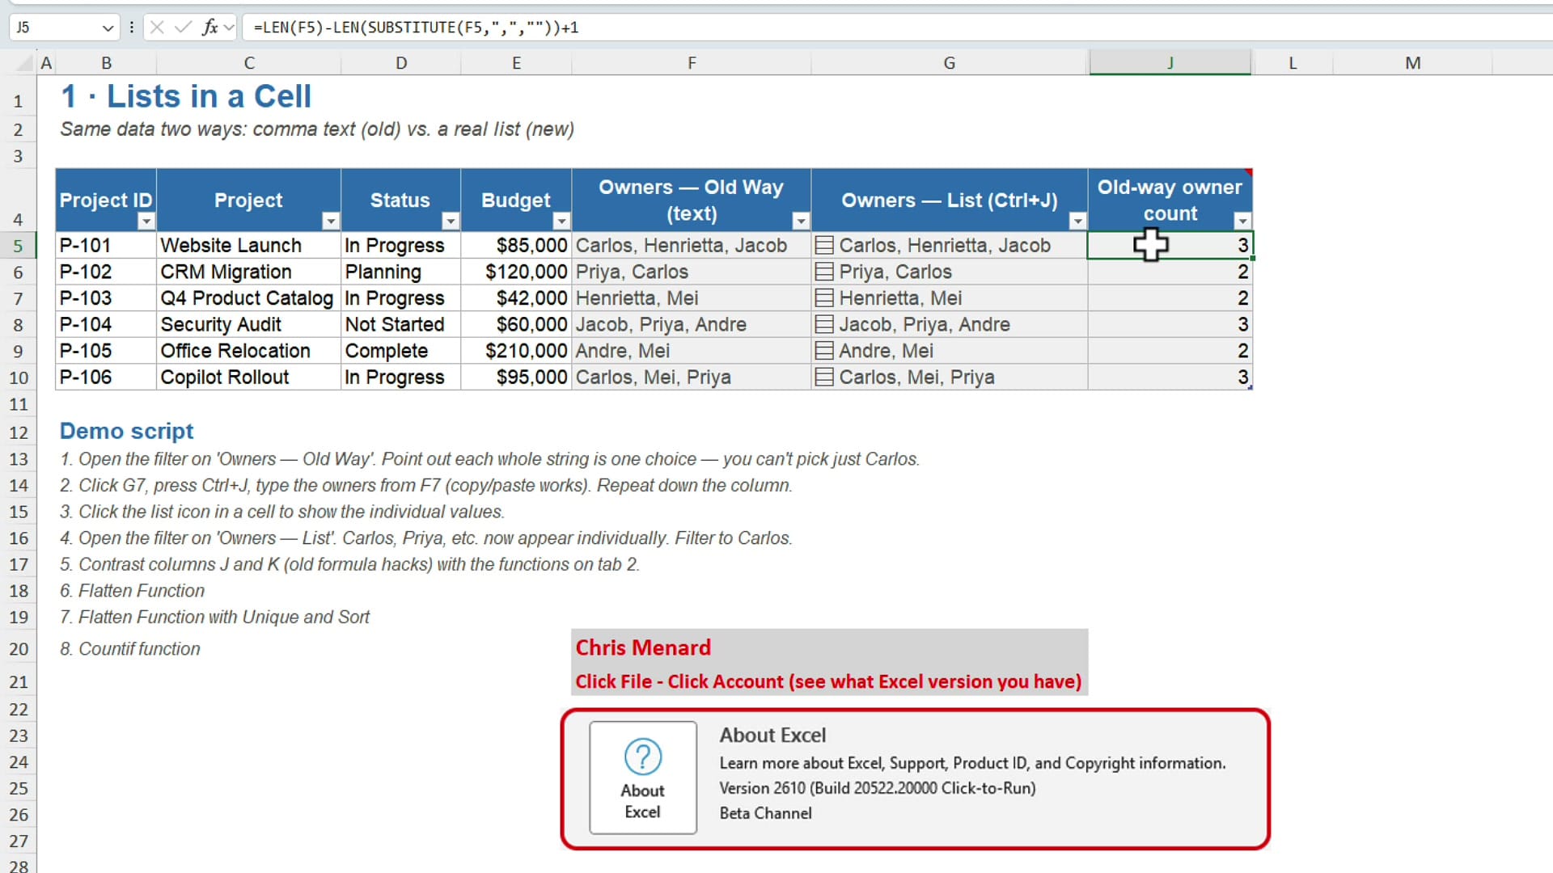The image size is (1553, 873).
Task: Select column F header
Action: (x=692, y=63)
